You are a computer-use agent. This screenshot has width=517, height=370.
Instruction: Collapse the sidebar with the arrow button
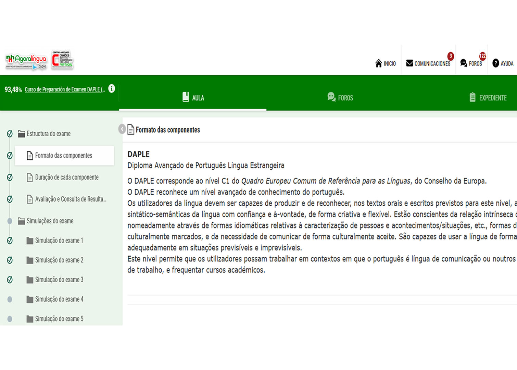click(x=122, y=129)
